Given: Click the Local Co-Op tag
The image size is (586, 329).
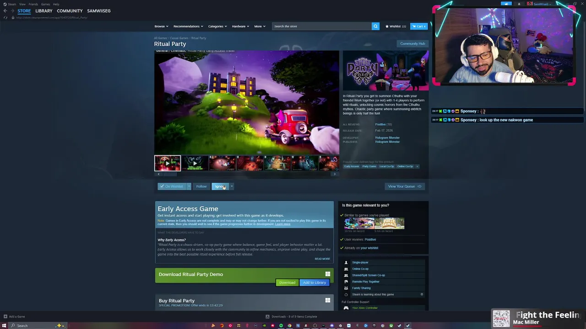Looking at the screenshot, I should tap(386, 166).
